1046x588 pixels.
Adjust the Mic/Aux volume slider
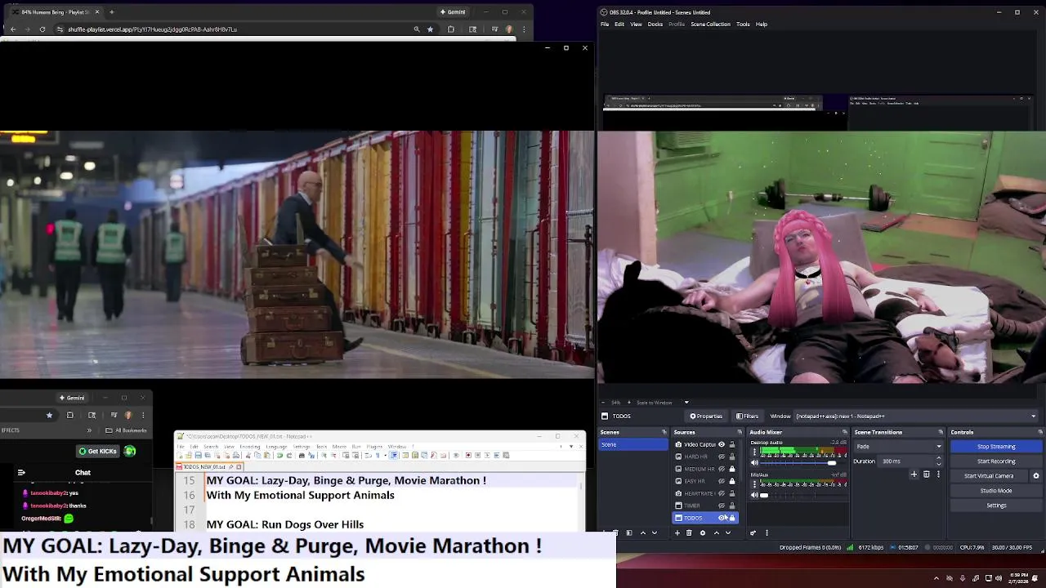point(804,495)
